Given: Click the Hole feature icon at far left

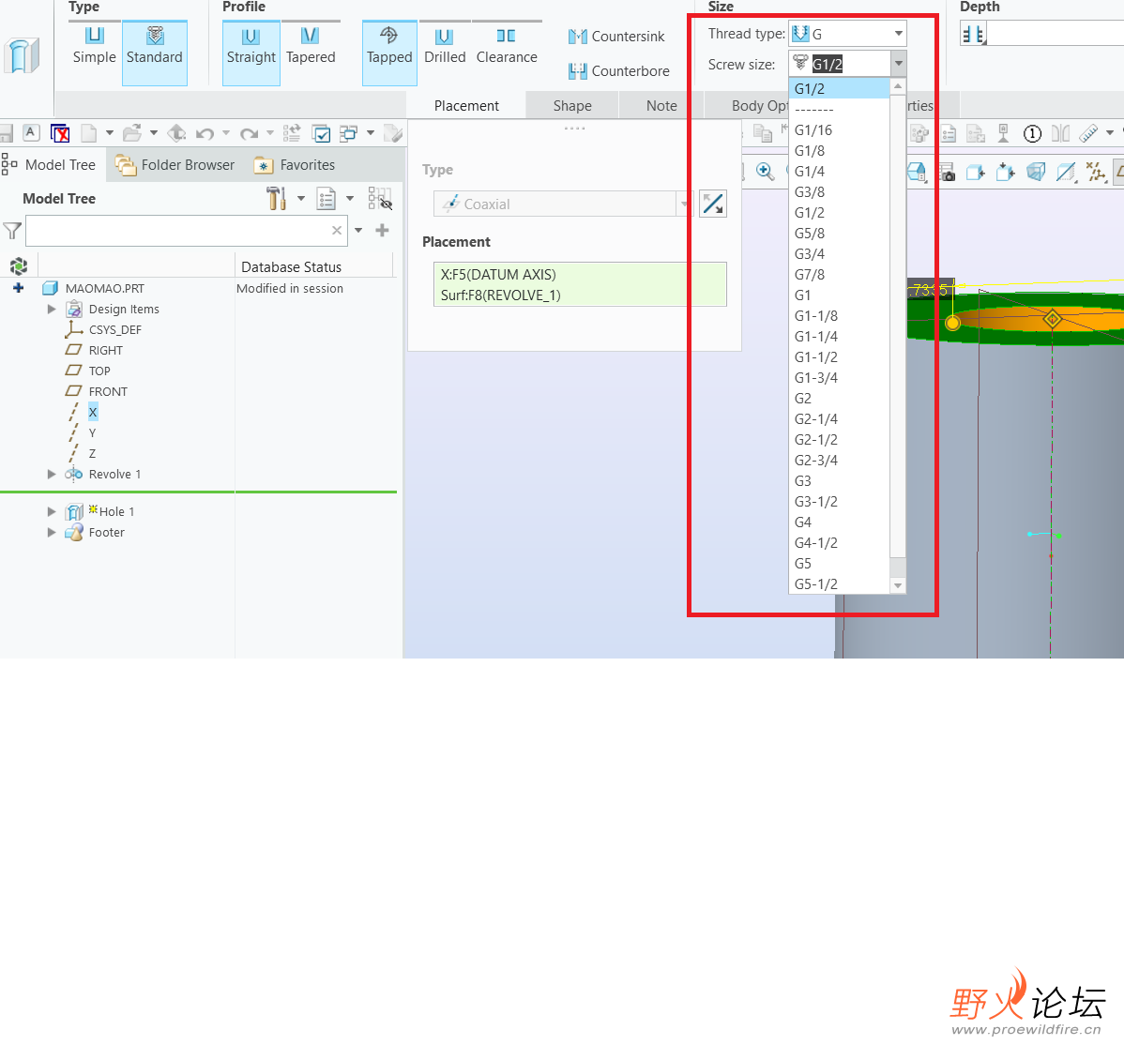Looking at the screenshot, I should pos(22,55).
